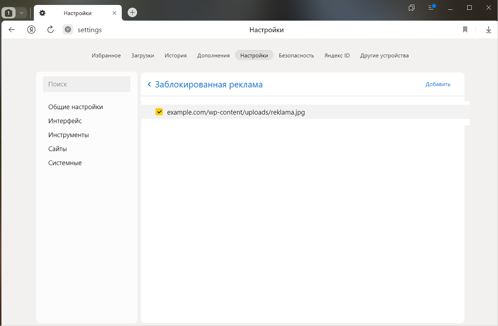Image resolution: width=498 pixels, height=326 pixels.
Task: Click the Добавить link
Action: pyautogui.click(x=438, y=84)
